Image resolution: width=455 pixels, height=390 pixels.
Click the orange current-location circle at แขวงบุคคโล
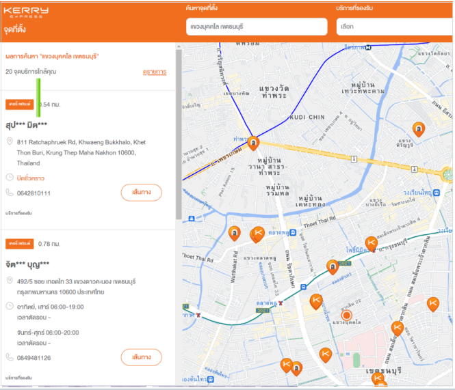click(x=346, y=316)
